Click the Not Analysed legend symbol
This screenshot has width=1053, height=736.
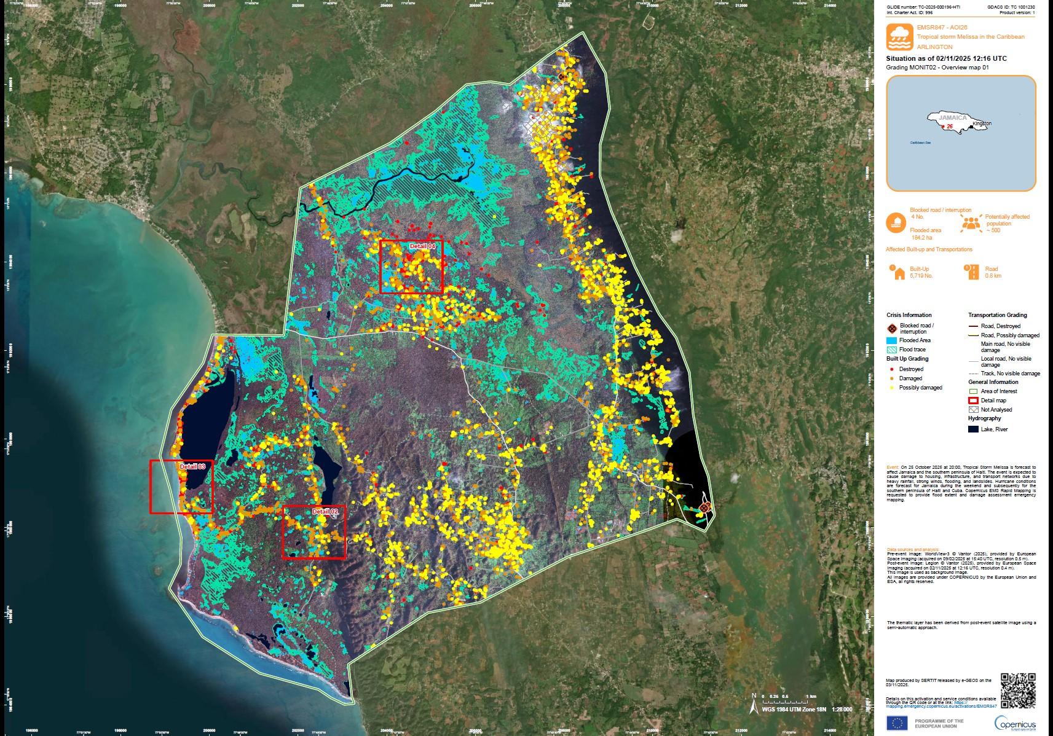pos(973,410)
